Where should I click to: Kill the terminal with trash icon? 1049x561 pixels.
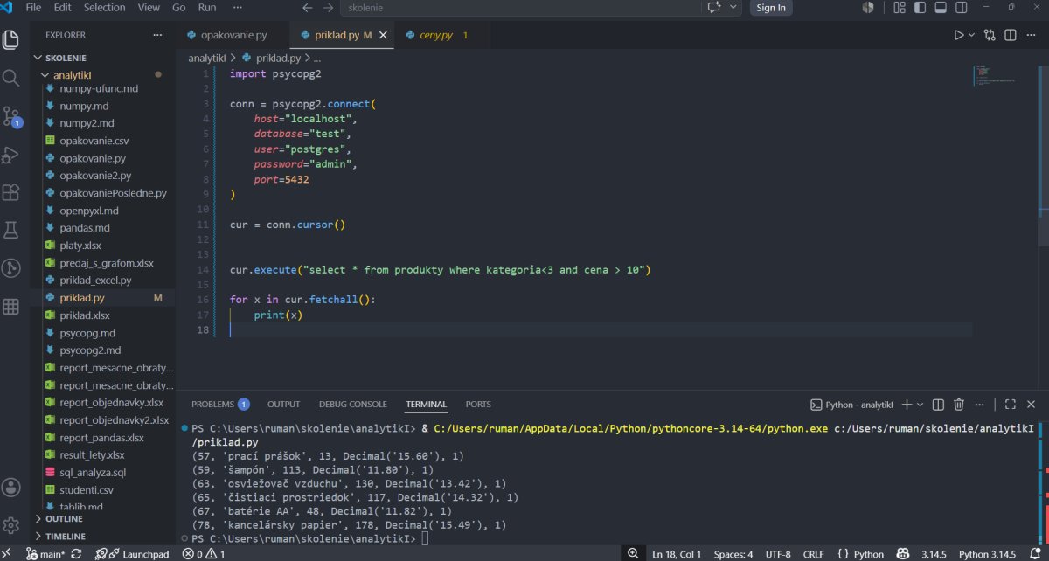pos(959,405)
